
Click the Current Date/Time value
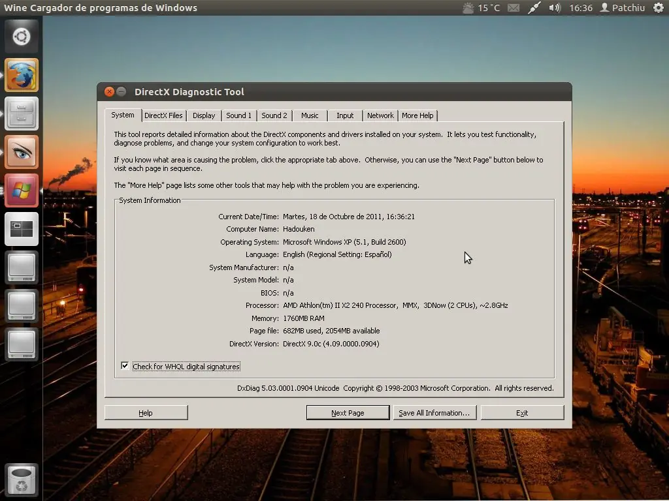(349, 217)
